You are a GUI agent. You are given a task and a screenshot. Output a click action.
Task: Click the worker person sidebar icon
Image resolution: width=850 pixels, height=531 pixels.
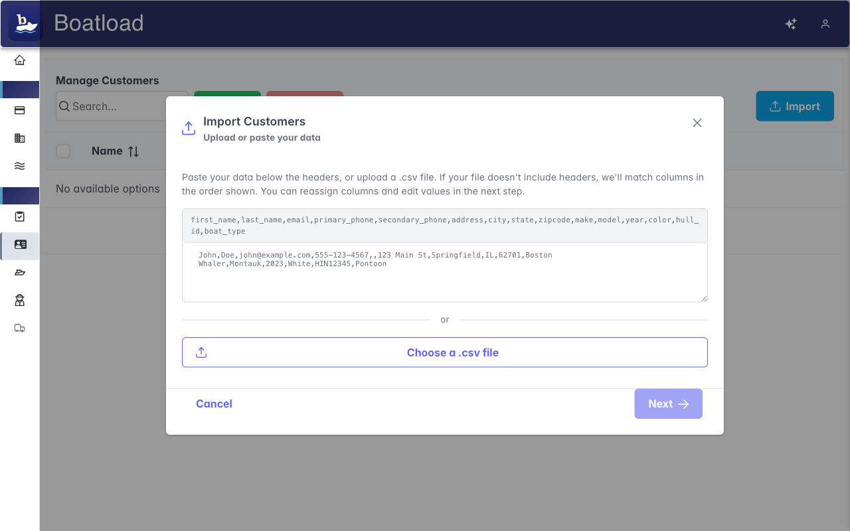[20, 300]
